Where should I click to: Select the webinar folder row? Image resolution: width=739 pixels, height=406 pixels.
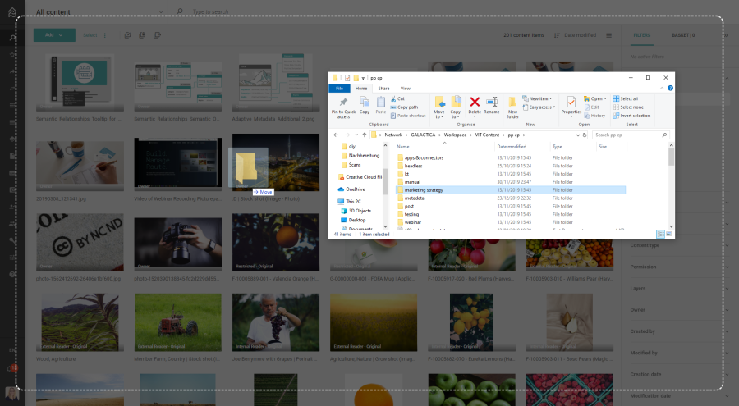(x=511, y=221)
